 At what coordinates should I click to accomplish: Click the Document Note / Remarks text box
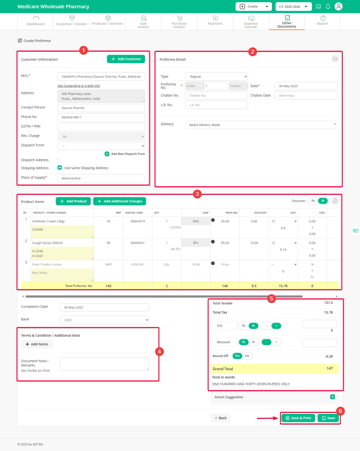(x=104, y=364)
